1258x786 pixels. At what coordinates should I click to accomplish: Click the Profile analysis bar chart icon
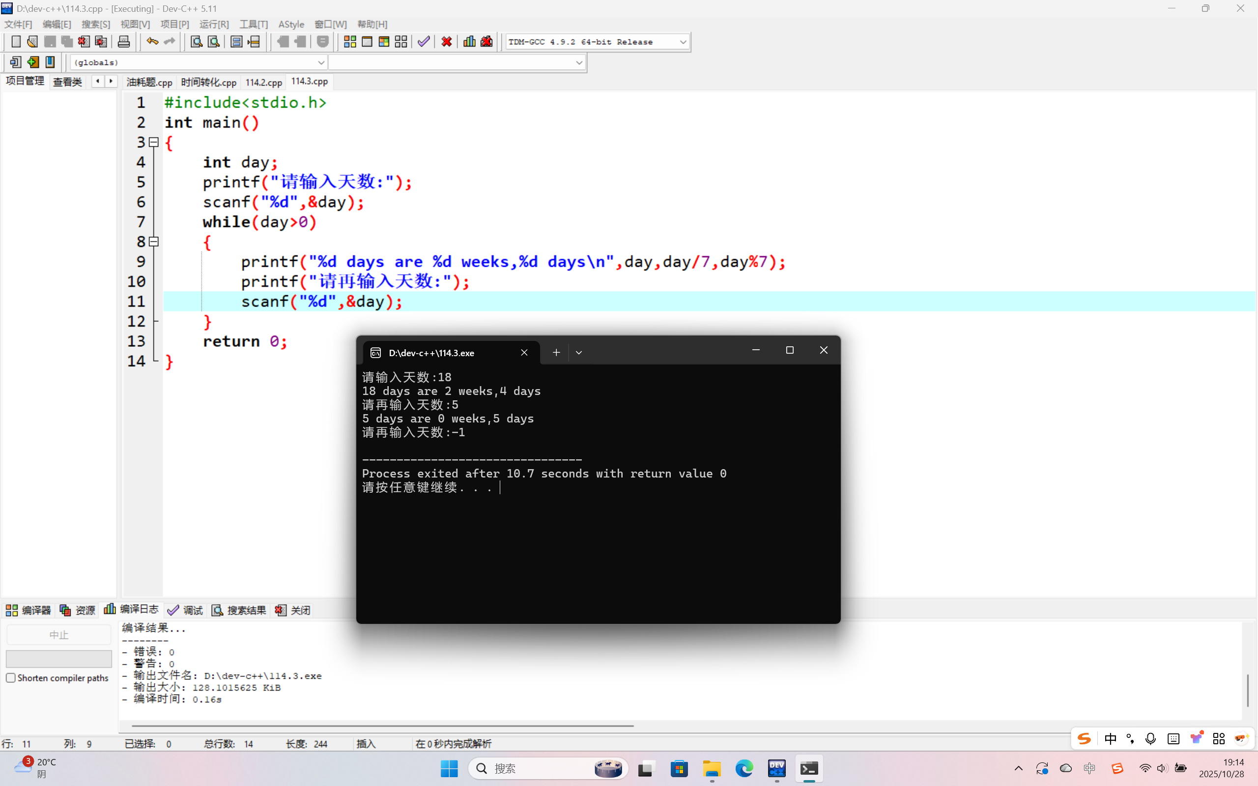[469, 42]
